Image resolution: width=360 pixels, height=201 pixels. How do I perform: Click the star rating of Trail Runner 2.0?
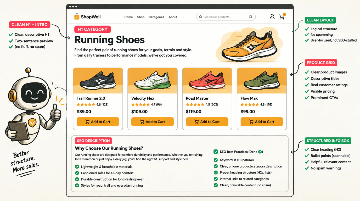click(86, 104)
